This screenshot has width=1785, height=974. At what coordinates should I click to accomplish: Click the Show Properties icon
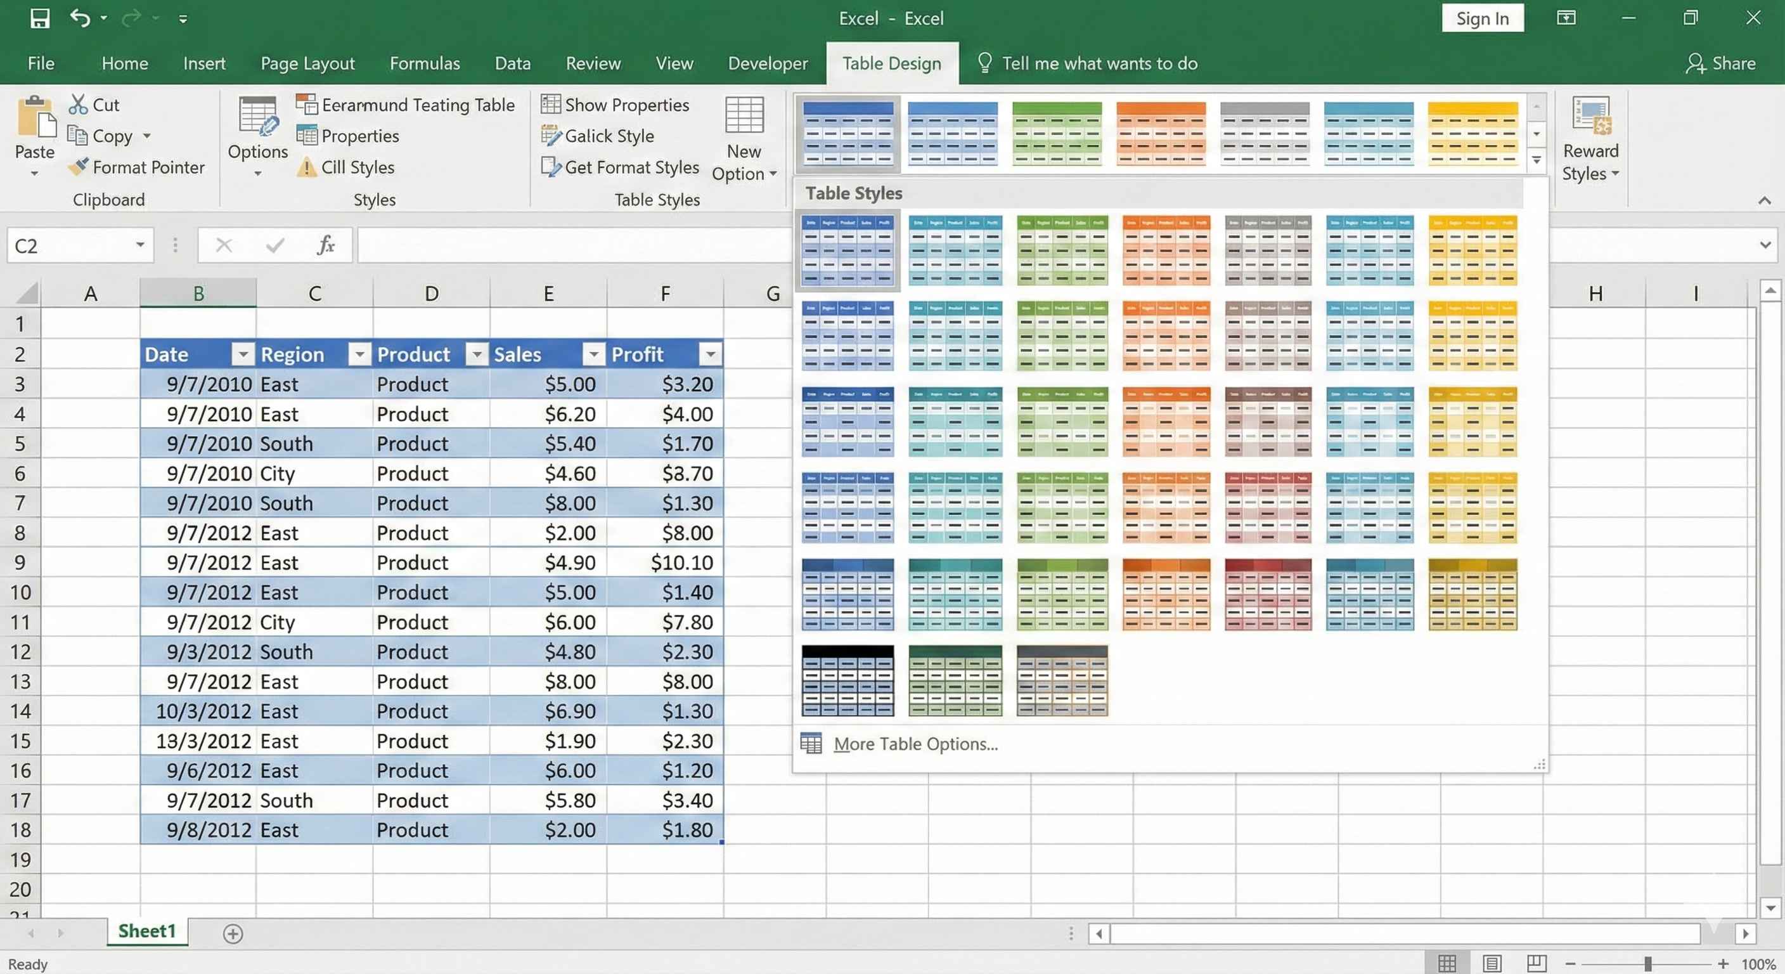551,105
